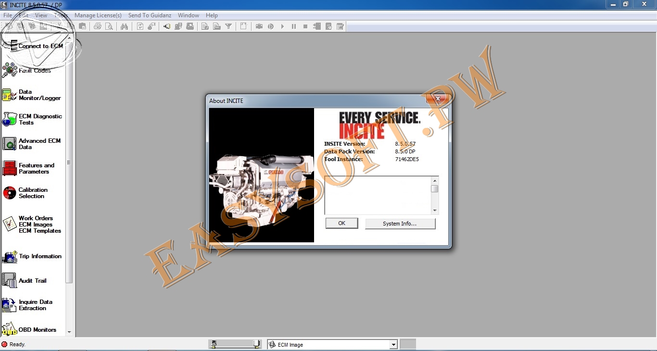Open Data Monitor/Logger

coord(32,95)
